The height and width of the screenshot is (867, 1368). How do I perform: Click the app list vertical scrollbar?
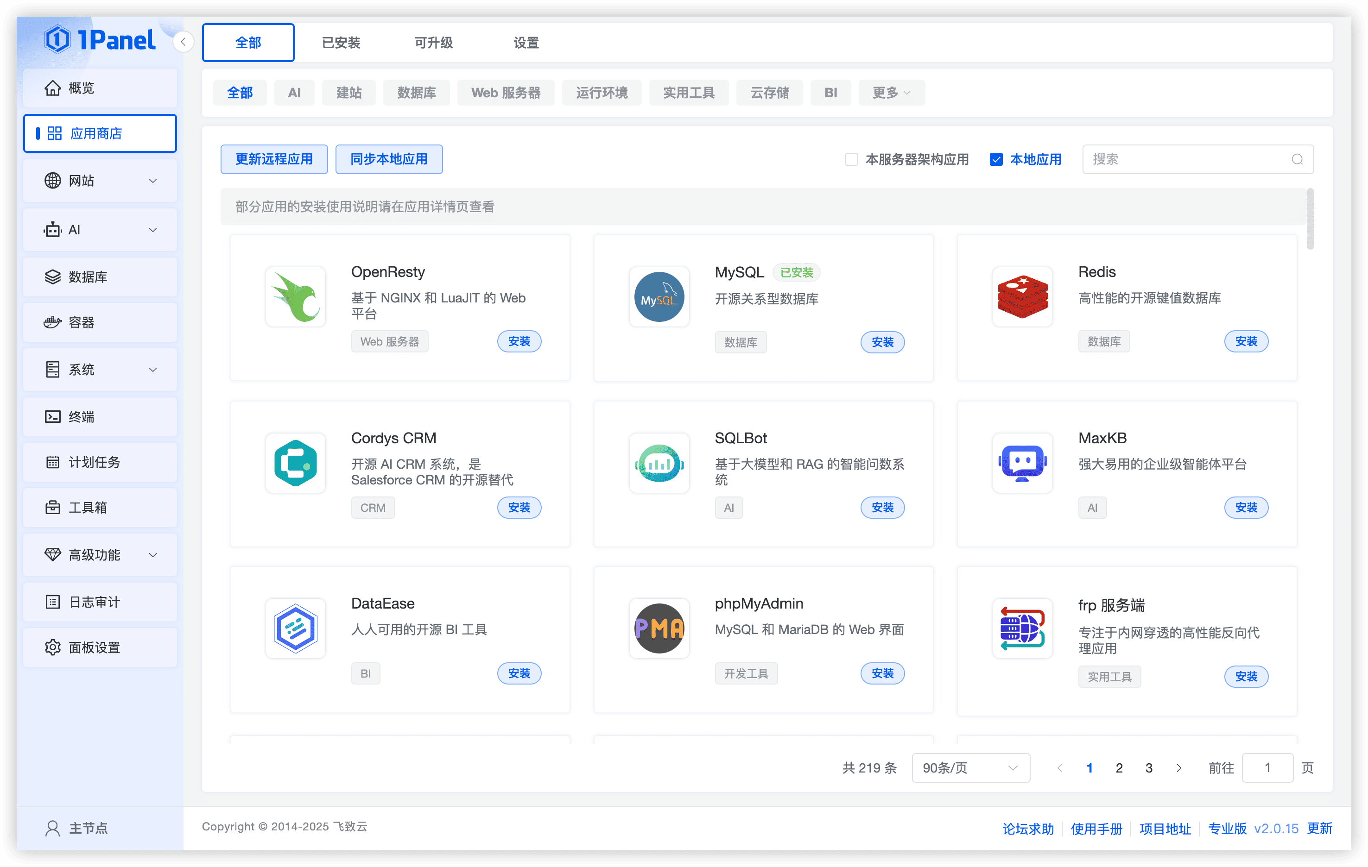(1310, 219)
